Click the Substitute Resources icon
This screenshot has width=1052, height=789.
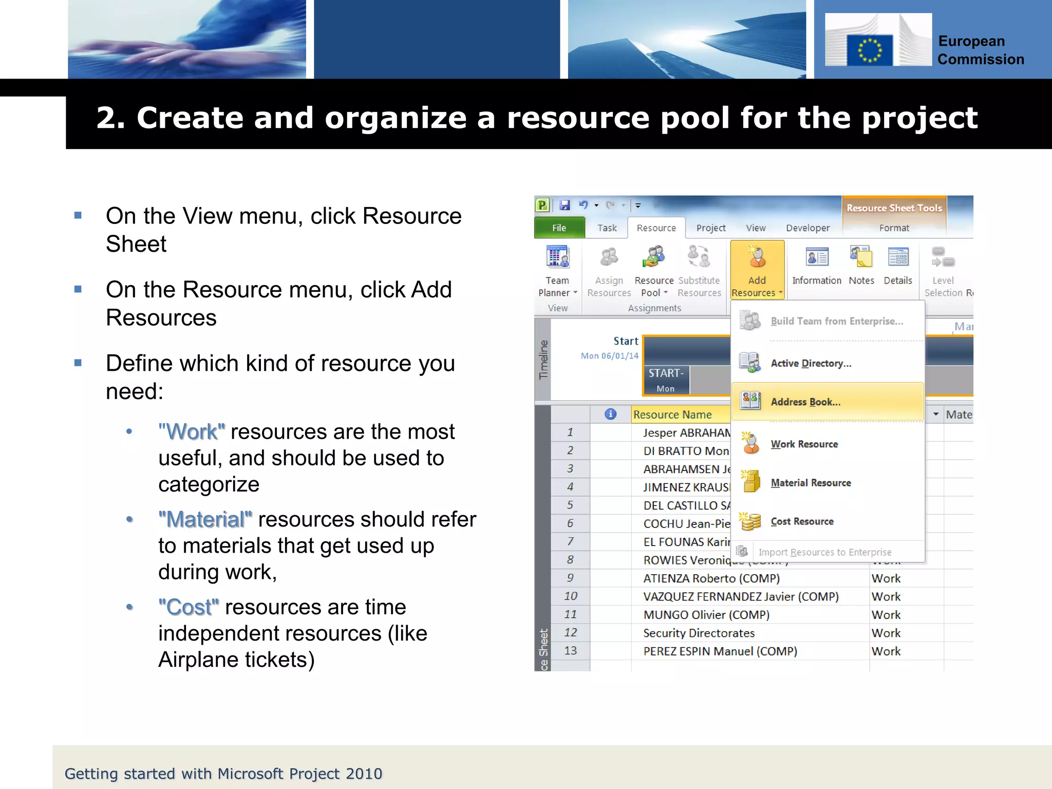[699, 256]
